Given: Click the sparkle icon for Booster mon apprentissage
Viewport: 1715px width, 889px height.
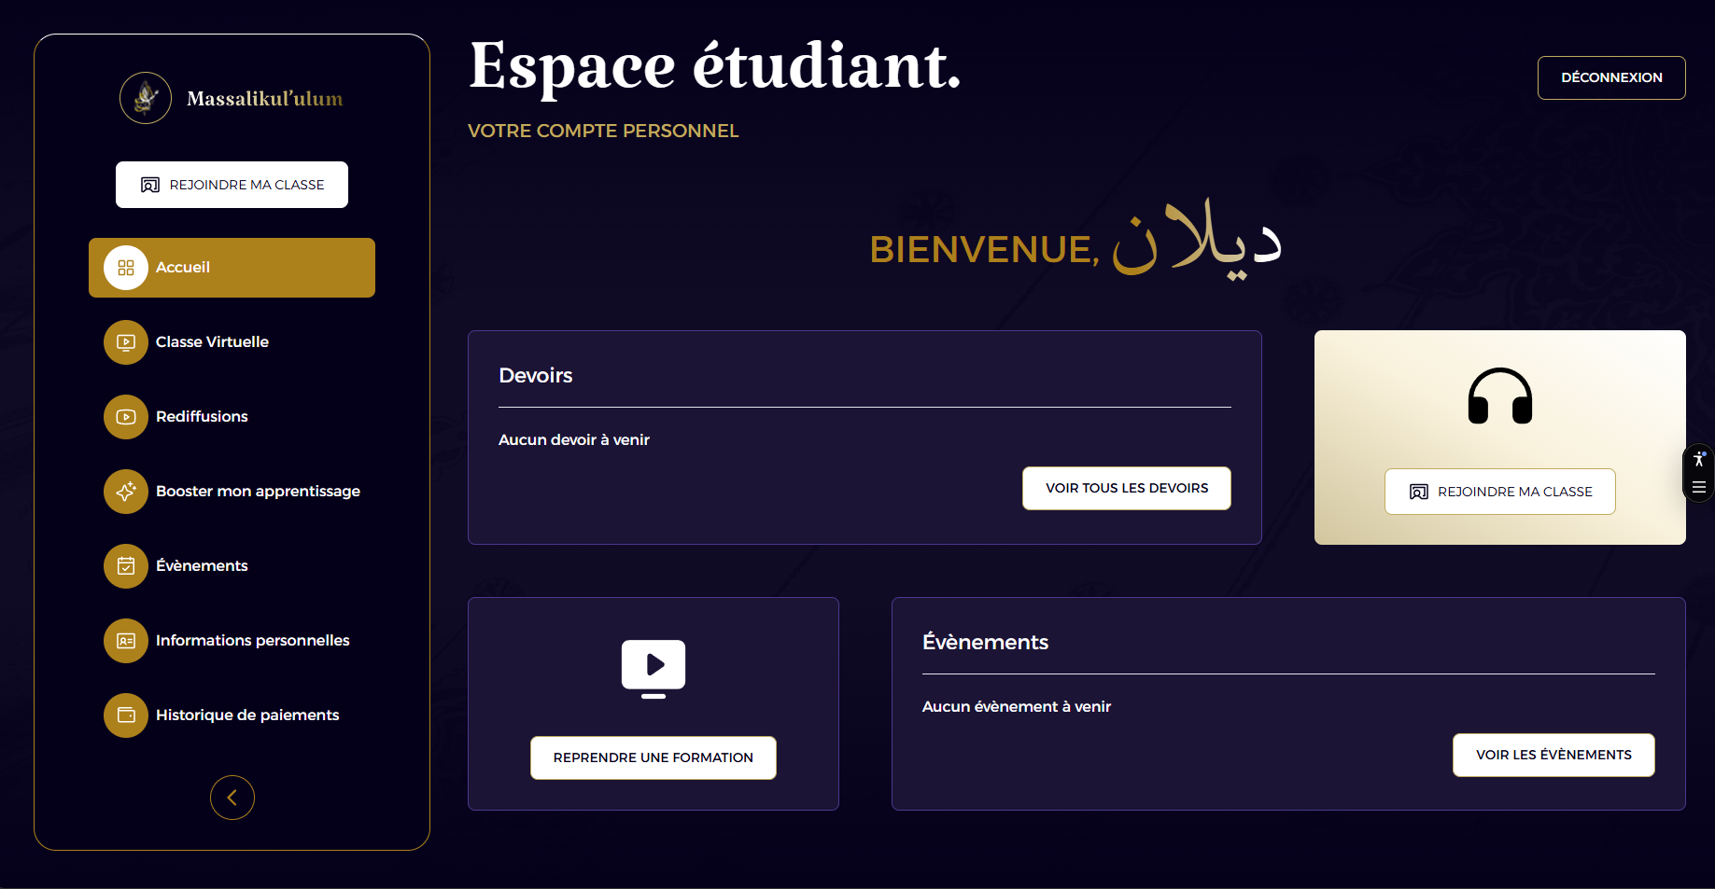Looking at the screenshot, I should 125,492.
